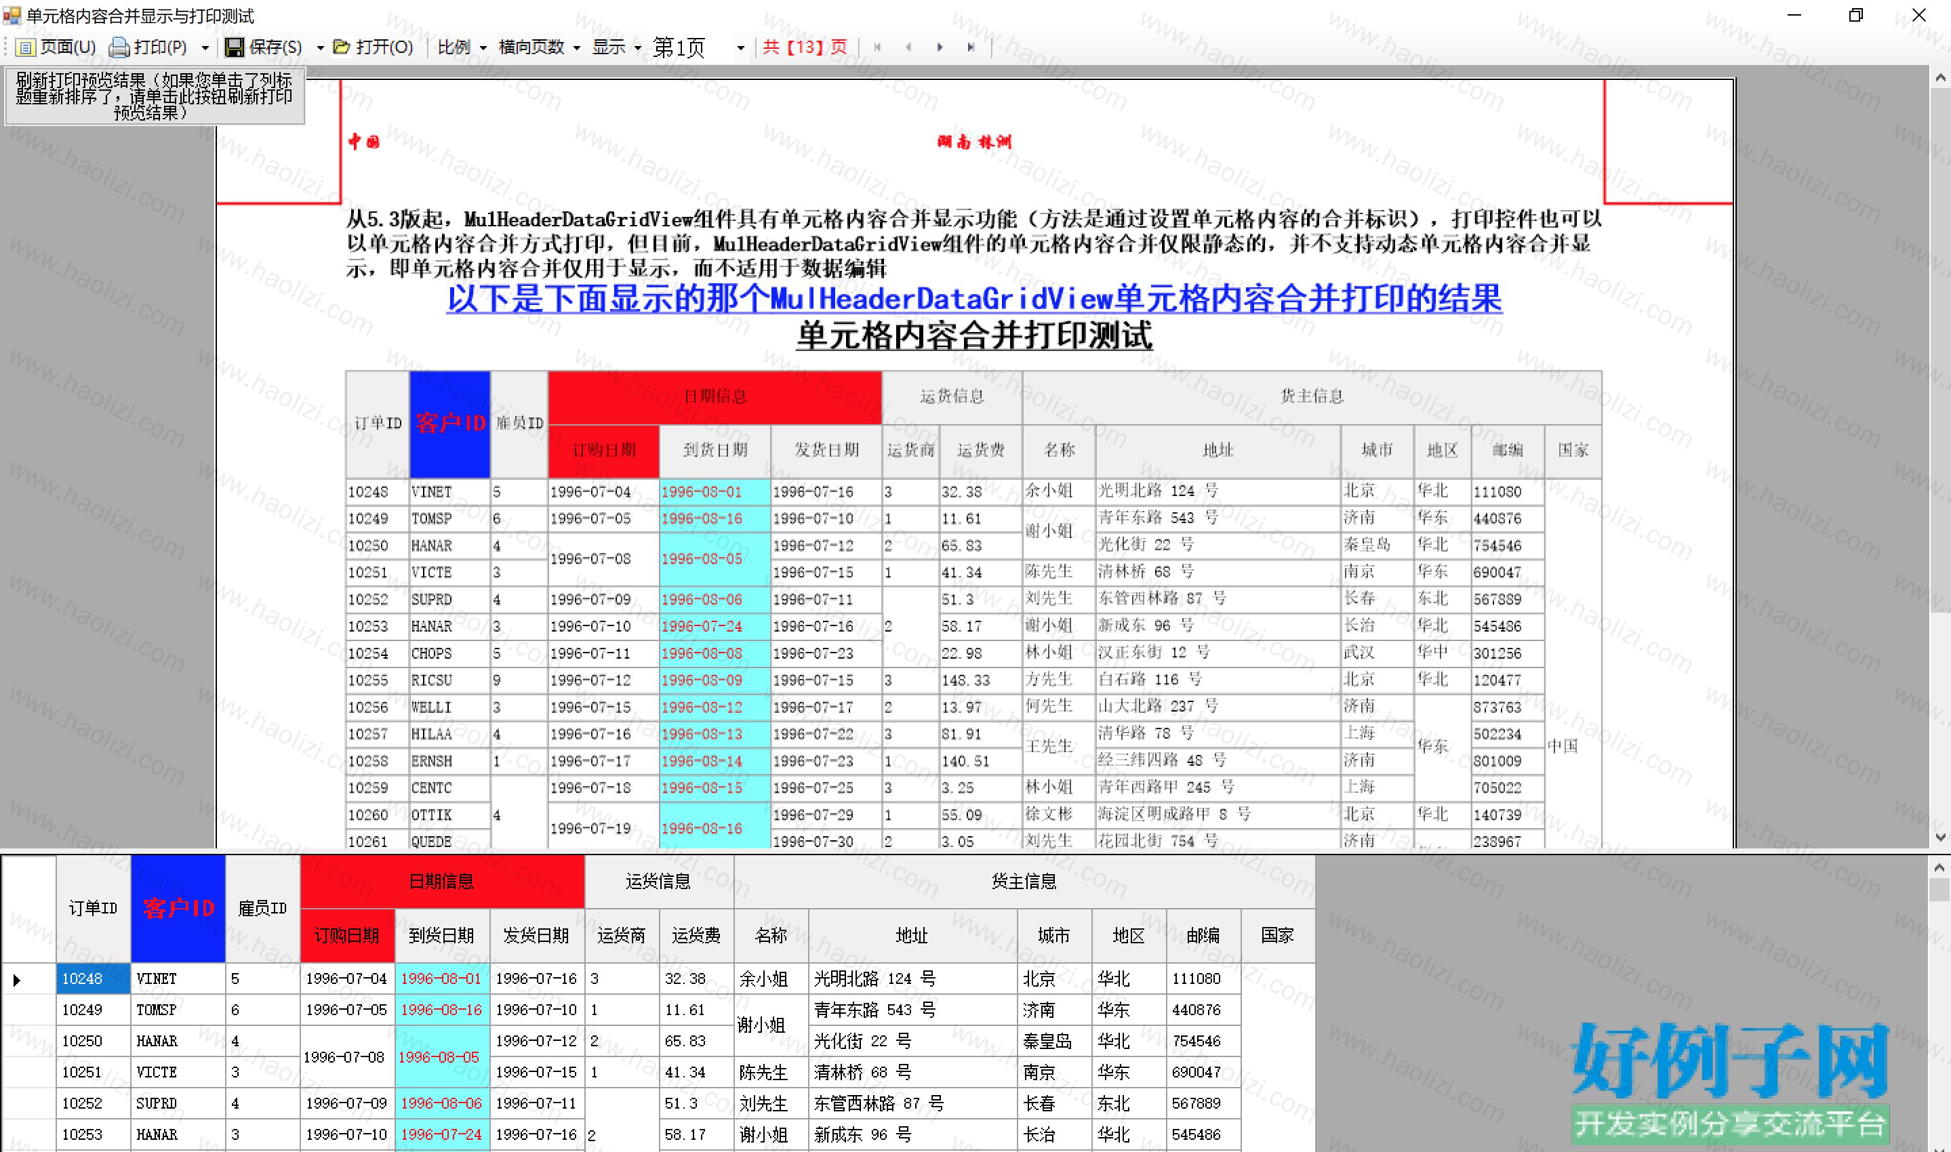Select merged cell 1996-07-08 in bottom grid
The height and width of the screenshot is (1152, 1951).
[347, 1056]
